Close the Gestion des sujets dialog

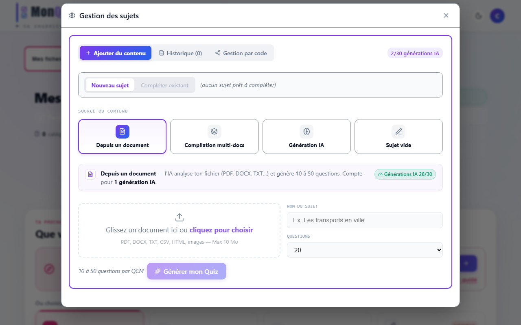446,15
